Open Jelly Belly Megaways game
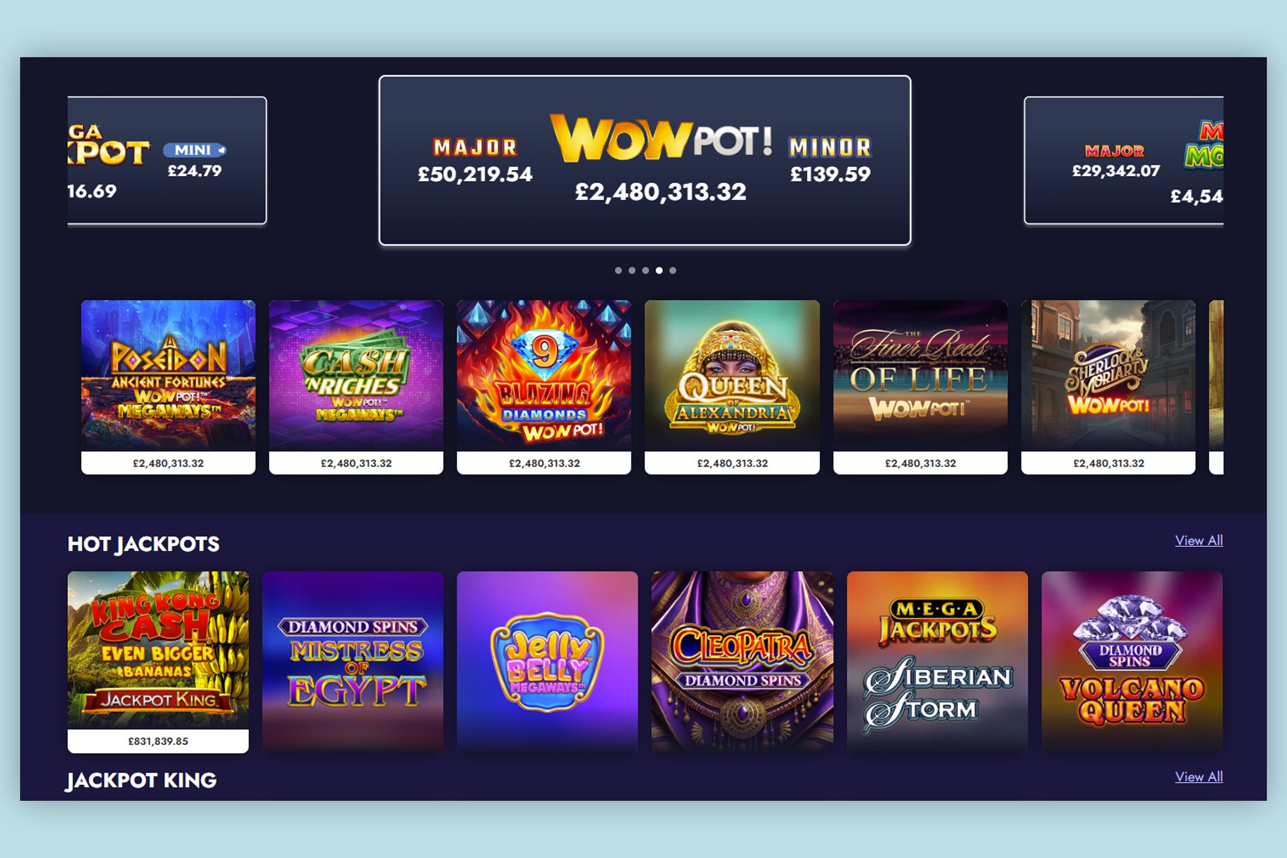1287x858 pixels. tap(547, 662)
